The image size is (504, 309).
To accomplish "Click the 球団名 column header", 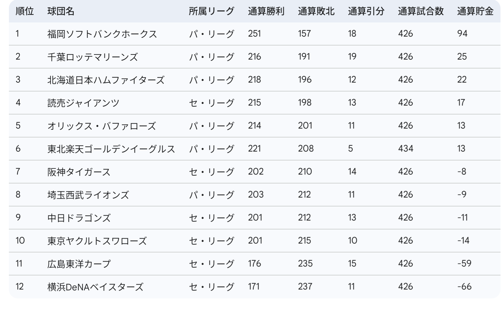I will click(61, 11).
